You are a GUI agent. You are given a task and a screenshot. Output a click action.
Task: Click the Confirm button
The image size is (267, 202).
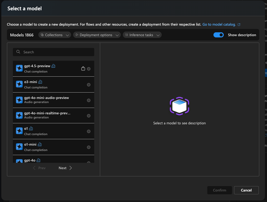click(x=219, y=190)
